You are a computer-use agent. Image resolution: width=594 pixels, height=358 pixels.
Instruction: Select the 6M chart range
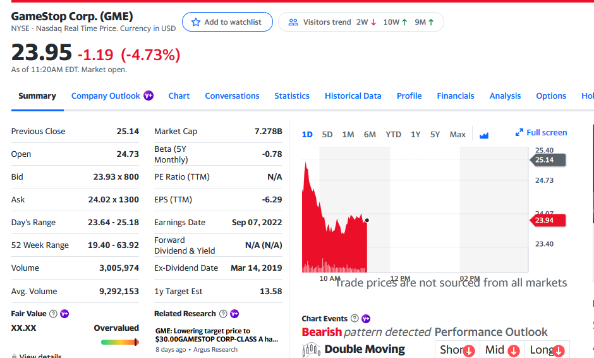[x=370, y=135]
